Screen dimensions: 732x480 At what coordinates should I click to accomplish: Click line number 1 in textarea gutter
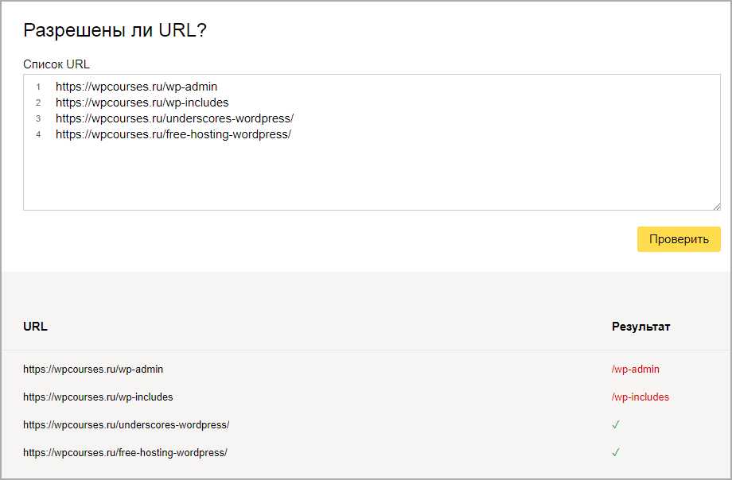coord(38,87)
